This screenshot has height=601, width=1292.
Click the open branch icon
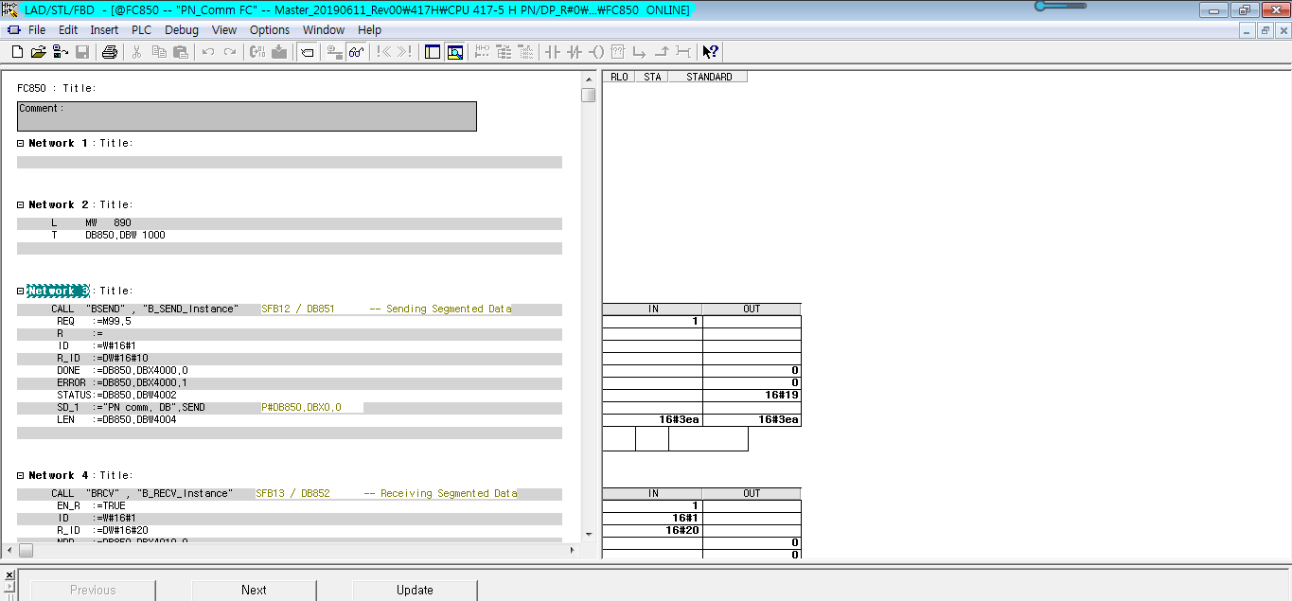point(640,52)
